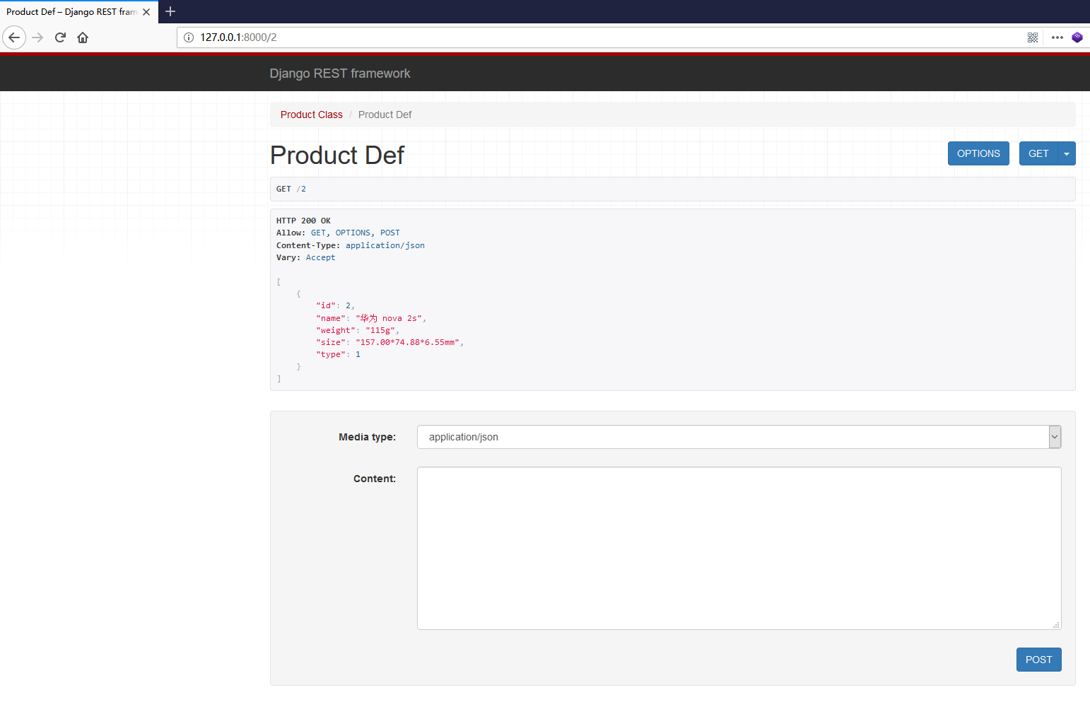The image size is (1090, 702).
Task: Reload the page with the refresh icon
Action: click(60, 37)
